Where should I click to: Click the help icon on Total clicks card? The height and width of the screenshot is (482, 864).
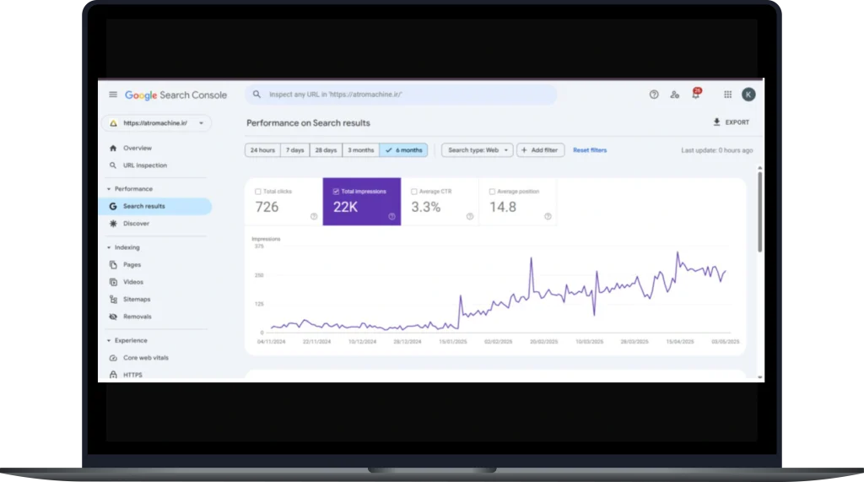(314, 216)
